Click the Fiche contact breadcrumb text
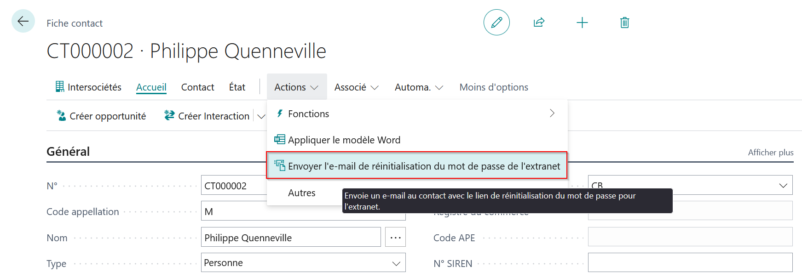Screen dimensions: 802x278 pyautogui.click(x=75, y=23)
